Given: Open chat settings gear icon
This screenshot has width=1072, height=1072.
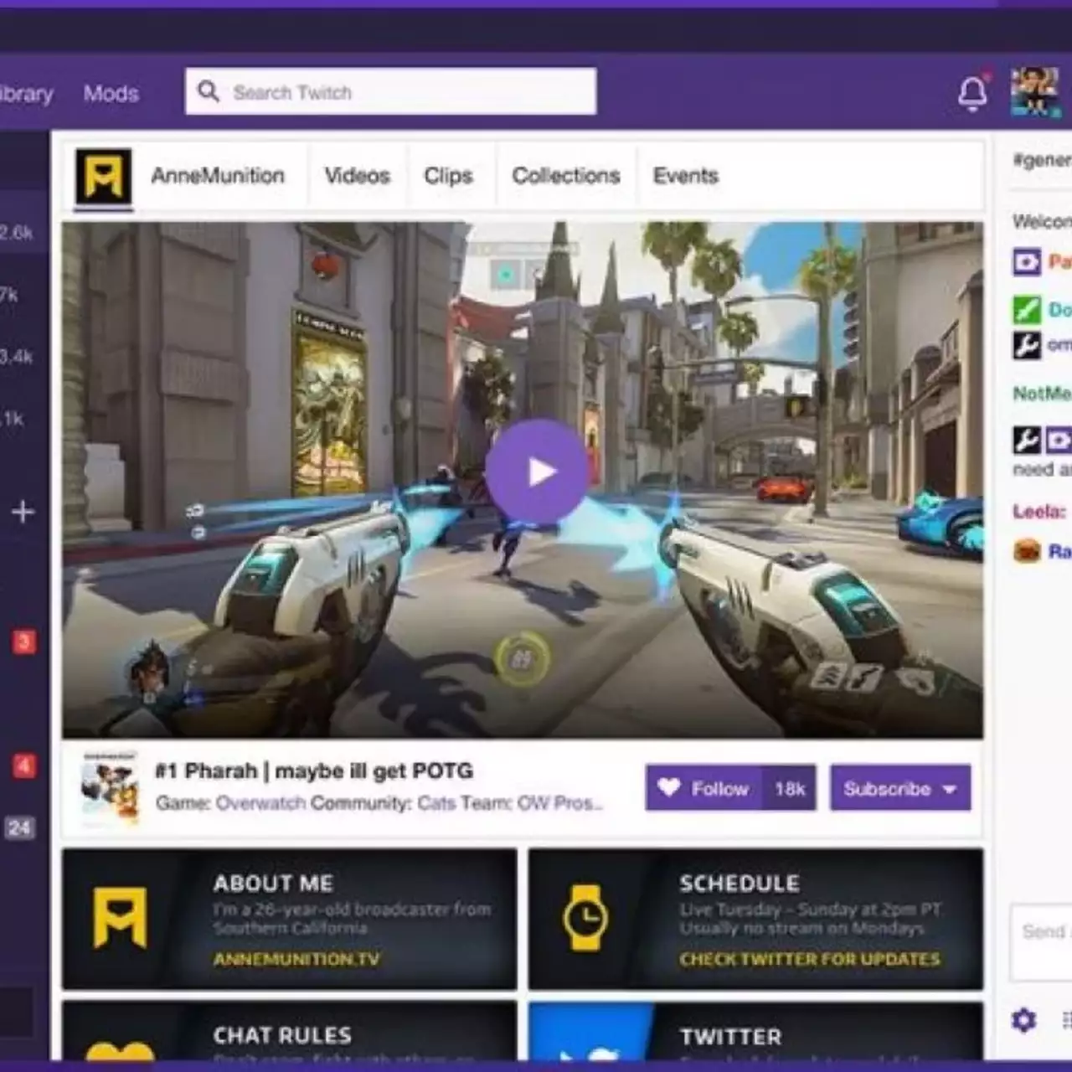Looking at the screenshot, I should [1023, 1020].
